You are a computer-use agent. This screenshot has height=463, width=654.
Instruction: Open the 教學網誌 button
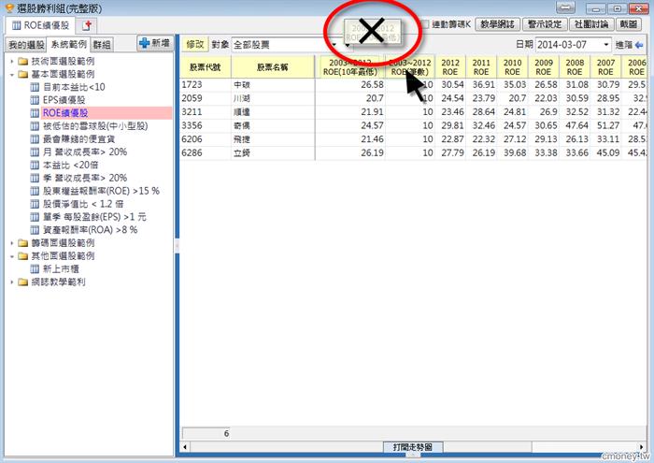pos(497,24)
